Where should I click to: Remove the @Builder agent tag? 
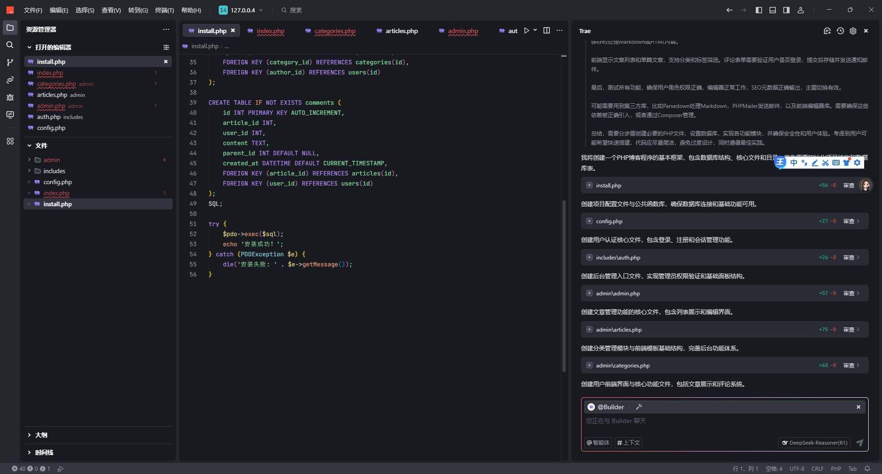(859, 407)
